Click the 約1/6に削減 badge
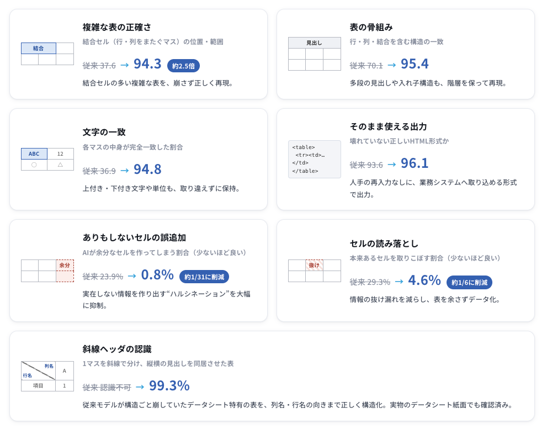This screenshot has height=429, width=547. [469, 282]
